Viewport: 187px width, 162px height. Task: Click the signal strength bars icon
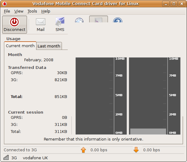pyautogui.click(x=6, y=158)
